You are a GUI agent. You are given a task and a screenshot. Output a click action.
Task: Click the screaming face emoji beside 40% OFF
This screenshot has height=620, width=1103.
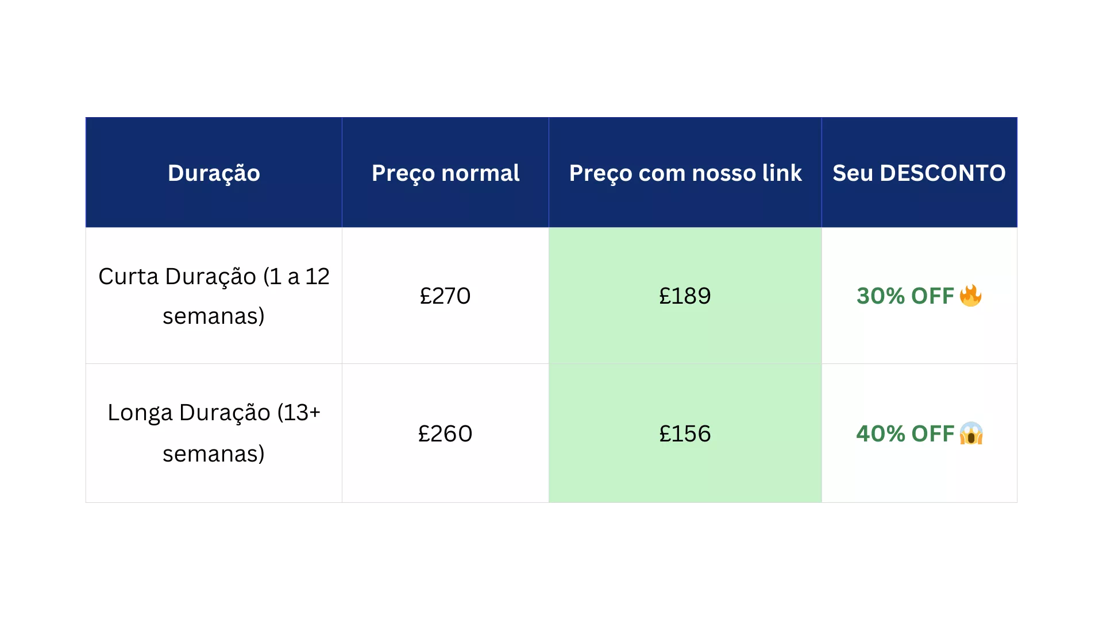971,433
